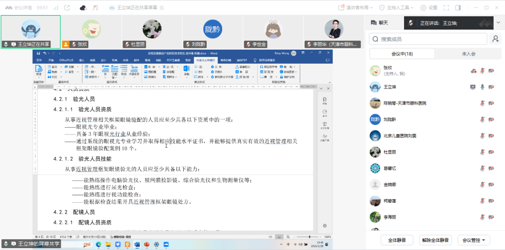
Task: Unmute 陈晓琴-天津市眼科医院 microphone
Action: click(x=483, y=103)
